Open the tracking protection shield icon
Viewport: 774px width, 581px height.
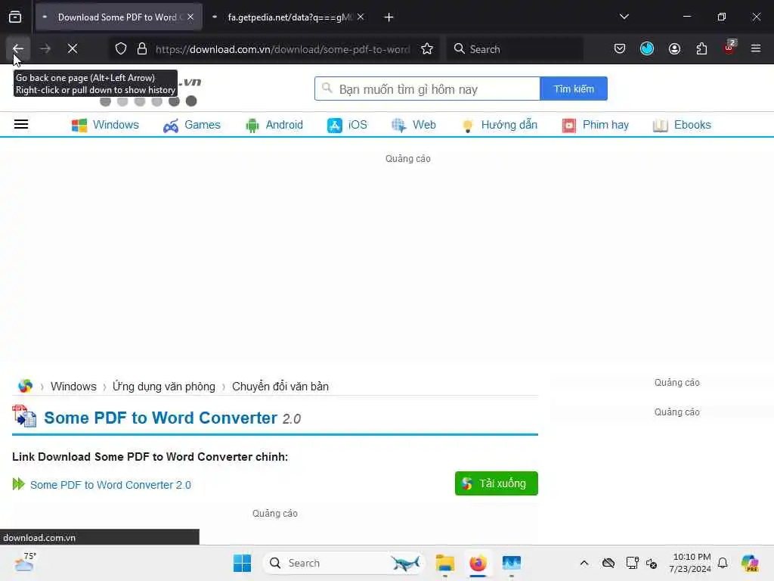click(x=121, y=49)
